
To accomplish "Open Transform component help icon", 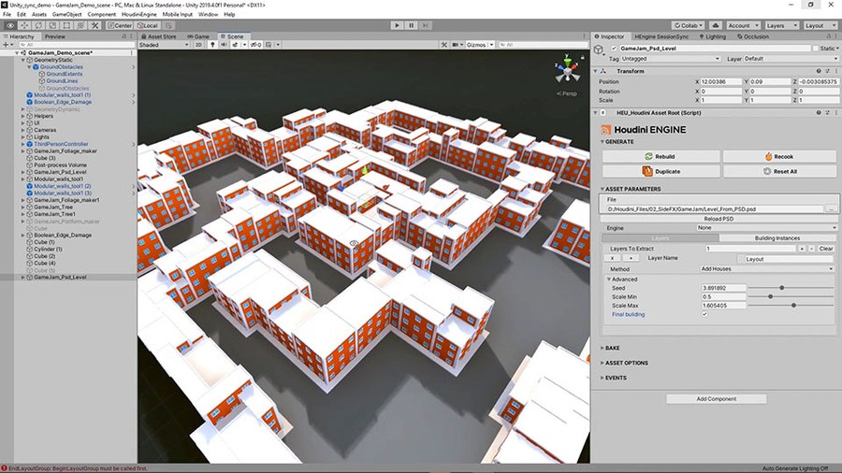I will point(819,71).
